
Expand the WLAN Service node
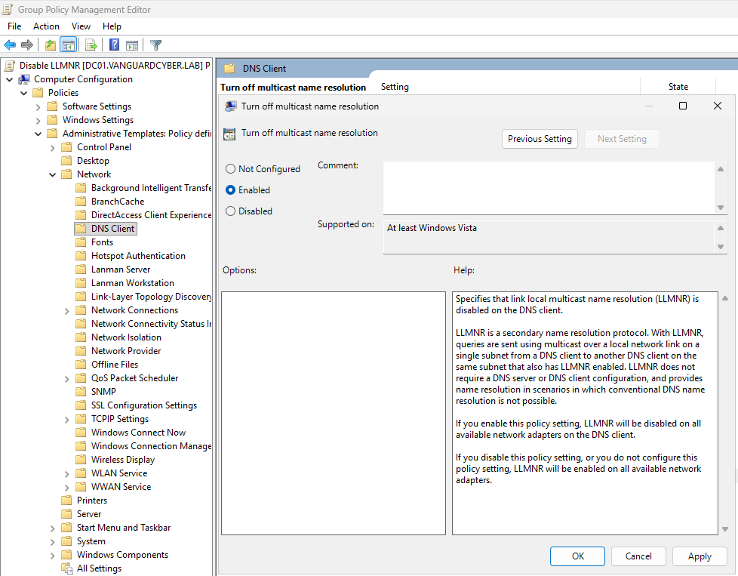[x=66, y=474]
